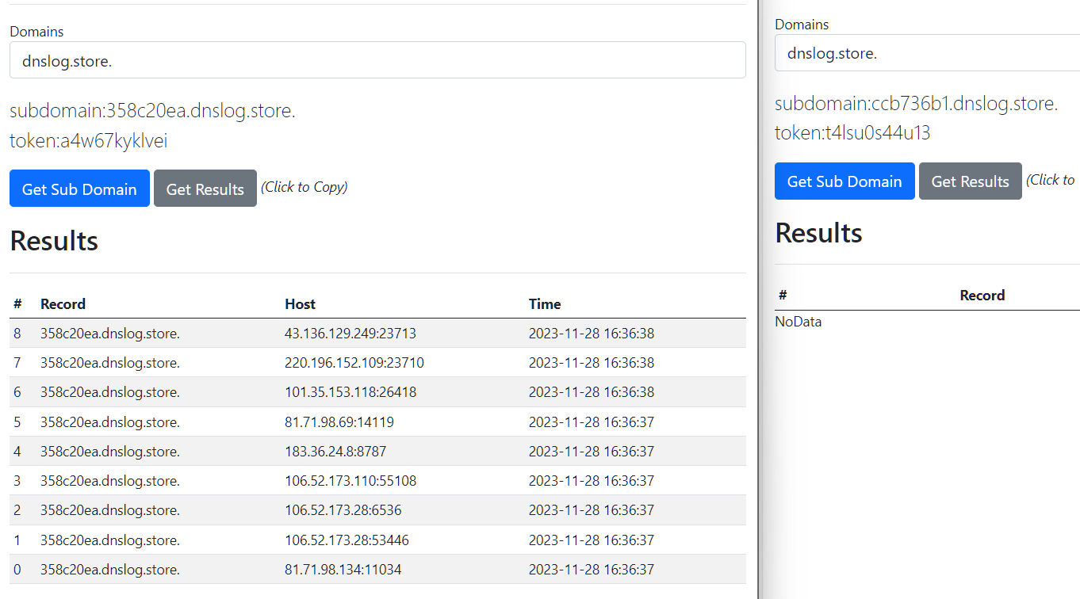Click host 101.35.153.118:26418 entry
1080x599 pixels.
click(350, 392)
